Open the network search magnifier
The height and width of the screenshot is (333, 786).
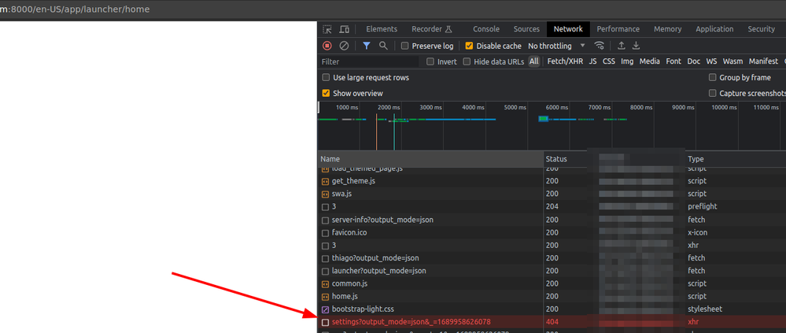(x=383, y=46)
